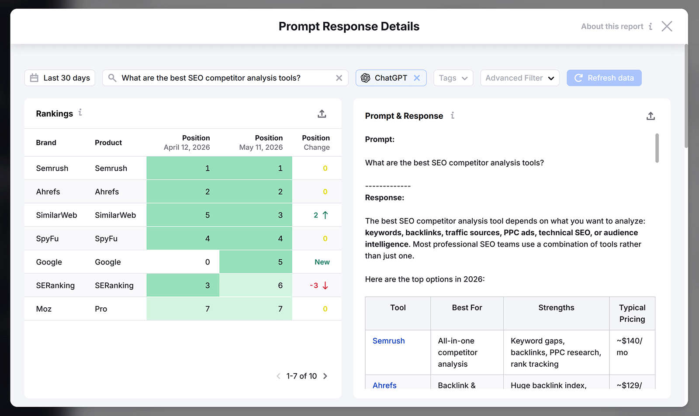Select the Ahrefs brand row
The width and height of the screenshot is (699, 416).
click(183, 192)
